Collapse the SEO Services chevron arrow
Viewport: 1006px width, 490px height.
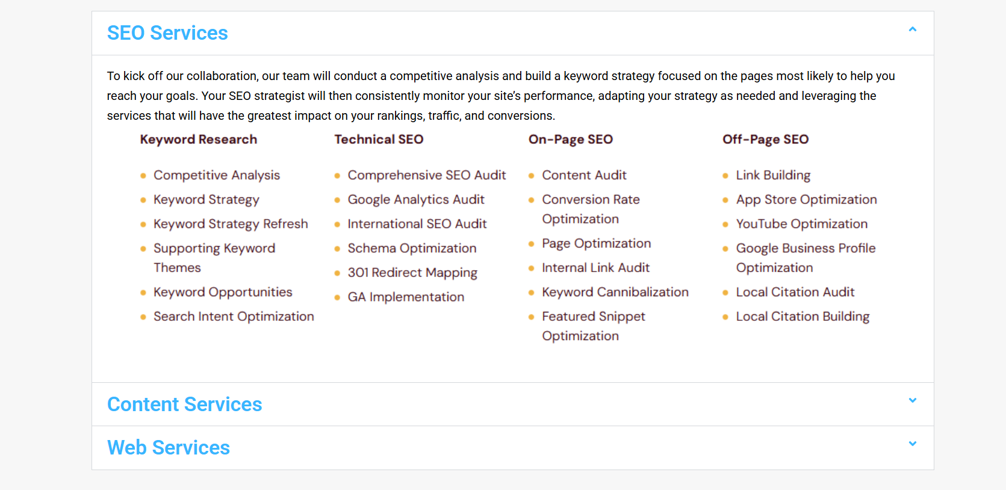[912, 29]
